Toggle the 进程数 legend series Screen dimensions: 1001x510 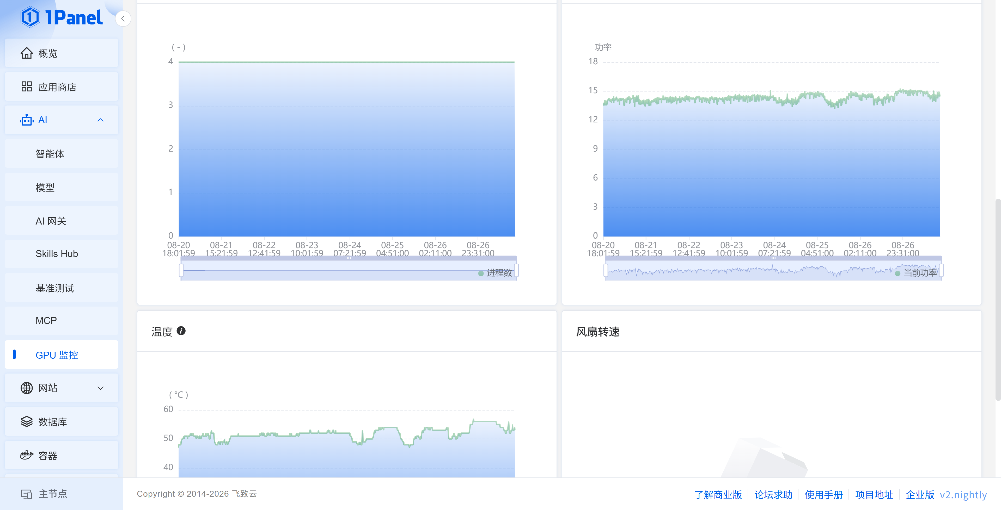pyautogui.click(x=495, y=273)
